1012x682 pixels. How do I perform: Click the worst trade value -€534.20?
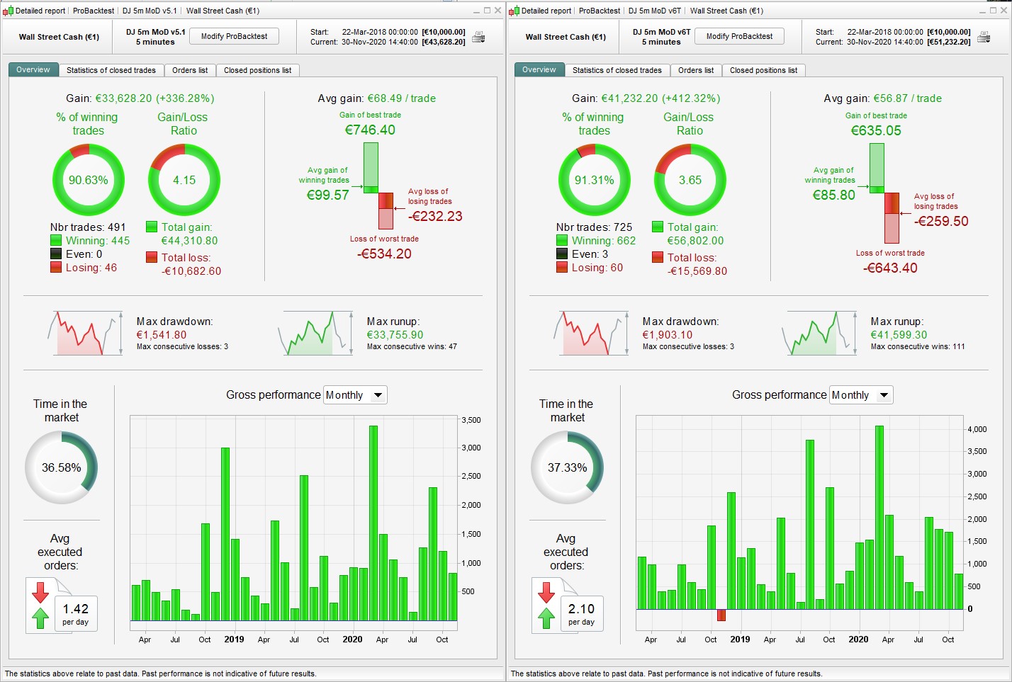384,254
